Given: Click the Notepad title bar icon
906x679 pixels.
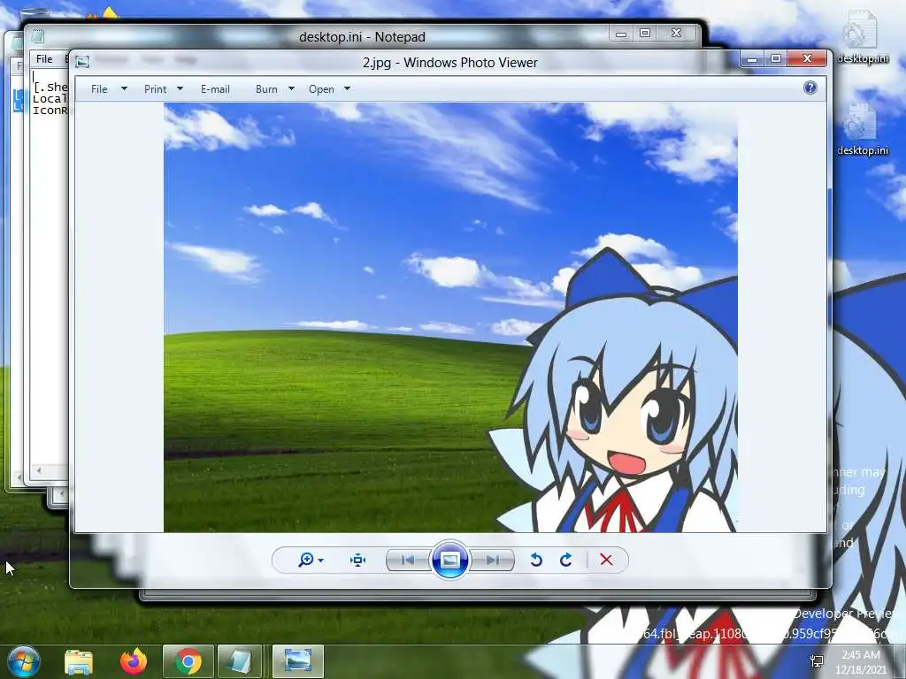Looking at the screenshot, I should tap(38, 37).
